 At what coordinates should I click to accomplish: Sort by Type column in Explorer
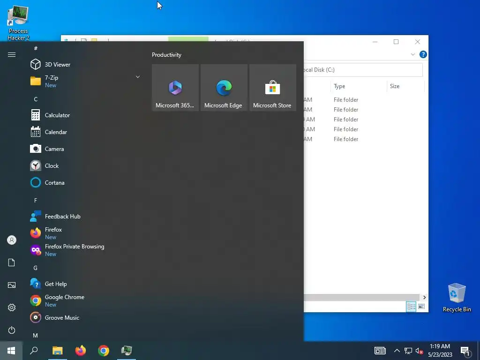pyautogui.click(x=359, y=86)
